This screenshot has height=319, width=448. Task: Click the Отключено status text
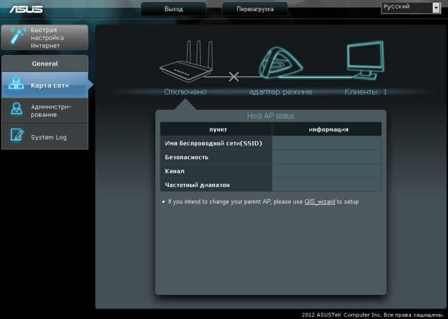[x=185, y=92]
